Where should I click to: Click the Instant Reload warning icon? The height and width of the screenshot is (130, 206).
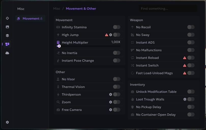tap(185, 58)
